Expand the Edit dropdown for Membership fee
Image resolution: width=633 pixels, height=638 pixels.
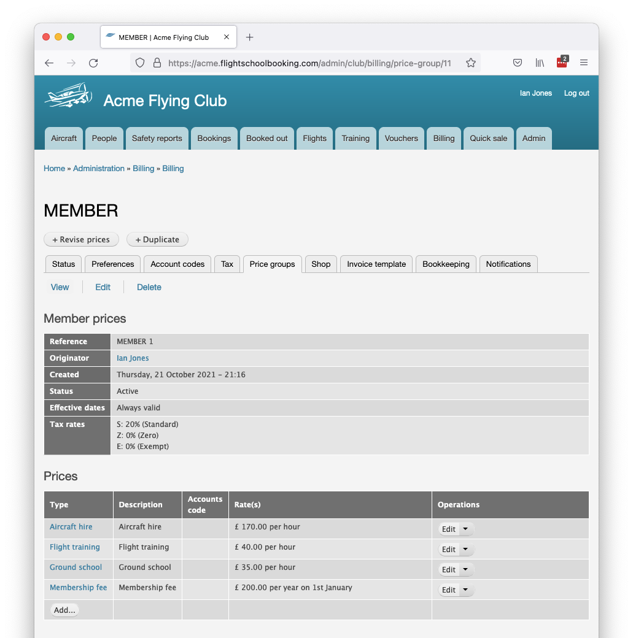(467, 590)
